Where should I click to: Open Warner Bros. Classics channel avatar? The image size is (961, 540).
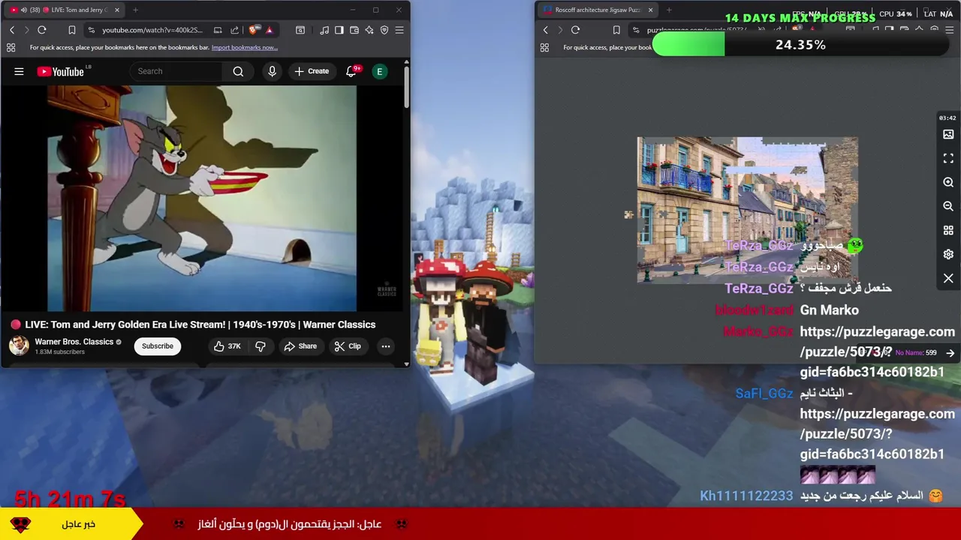click(19, 346)
